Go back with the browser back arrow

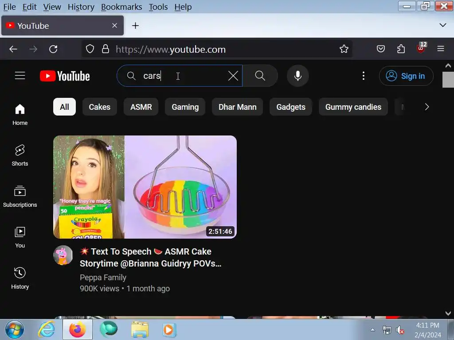tap(13, 49)
